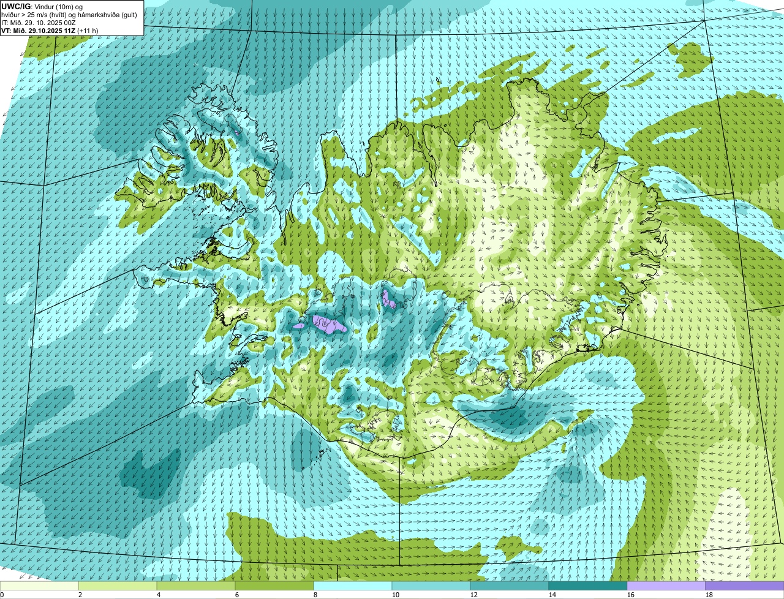Click the scale label '0'
This screenshot has width=784, height=599.
2,595
